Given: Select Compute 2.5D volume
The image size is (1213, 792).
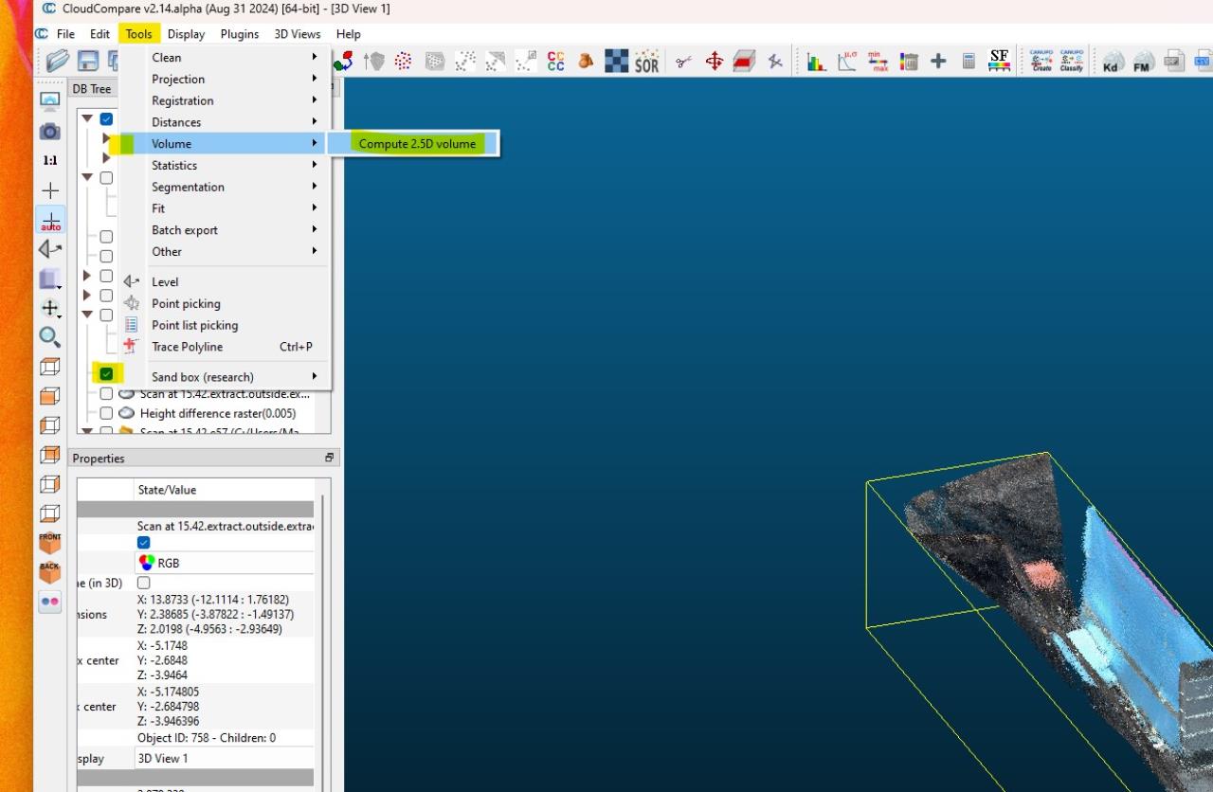Looking at the screenshot, I should point(417,144).
